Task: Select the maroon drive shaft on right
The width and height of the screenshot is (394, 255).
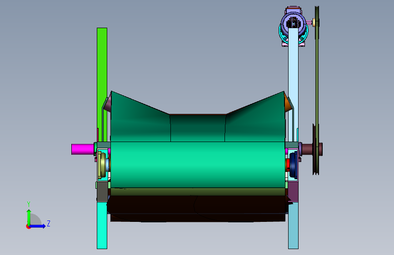Action: [x=307, y=149]
